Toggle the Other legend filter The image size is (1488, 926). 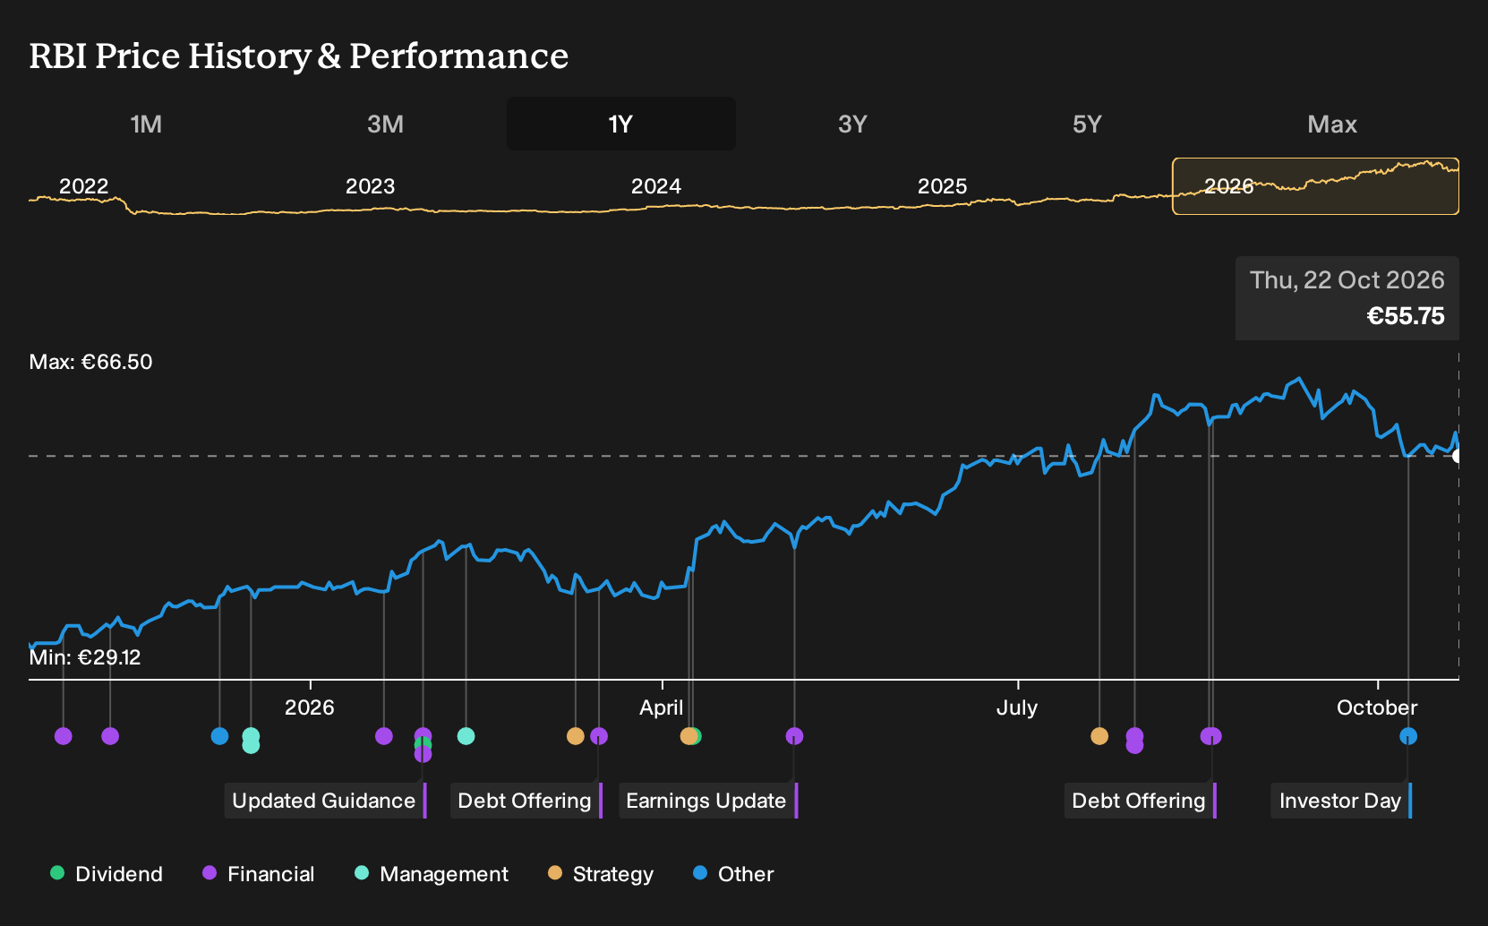pos(733,874)
